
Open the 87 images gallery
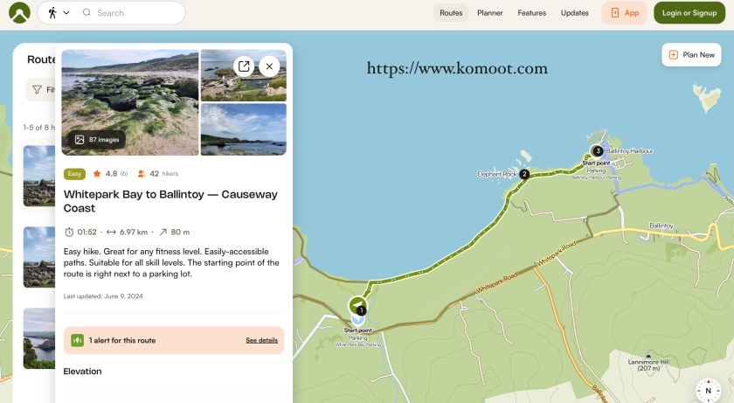[96, 139]
